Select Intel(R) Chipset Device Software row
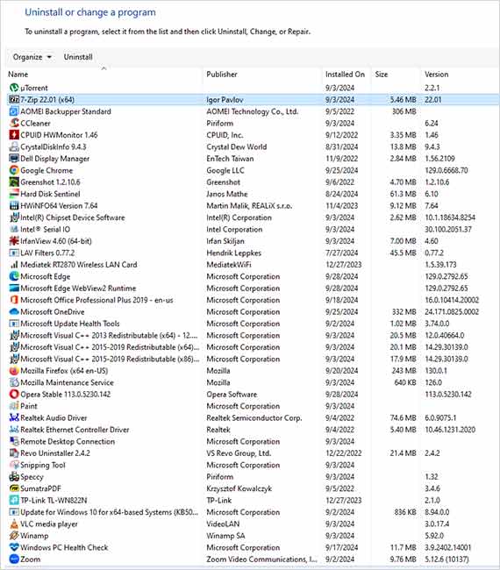 (254, 217)
